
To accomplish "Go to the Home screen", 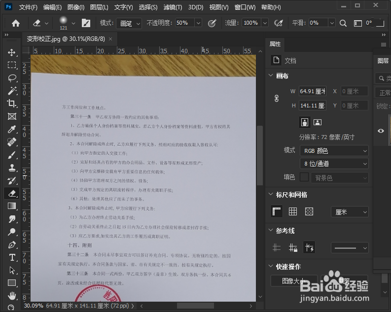I will [16, 23].
